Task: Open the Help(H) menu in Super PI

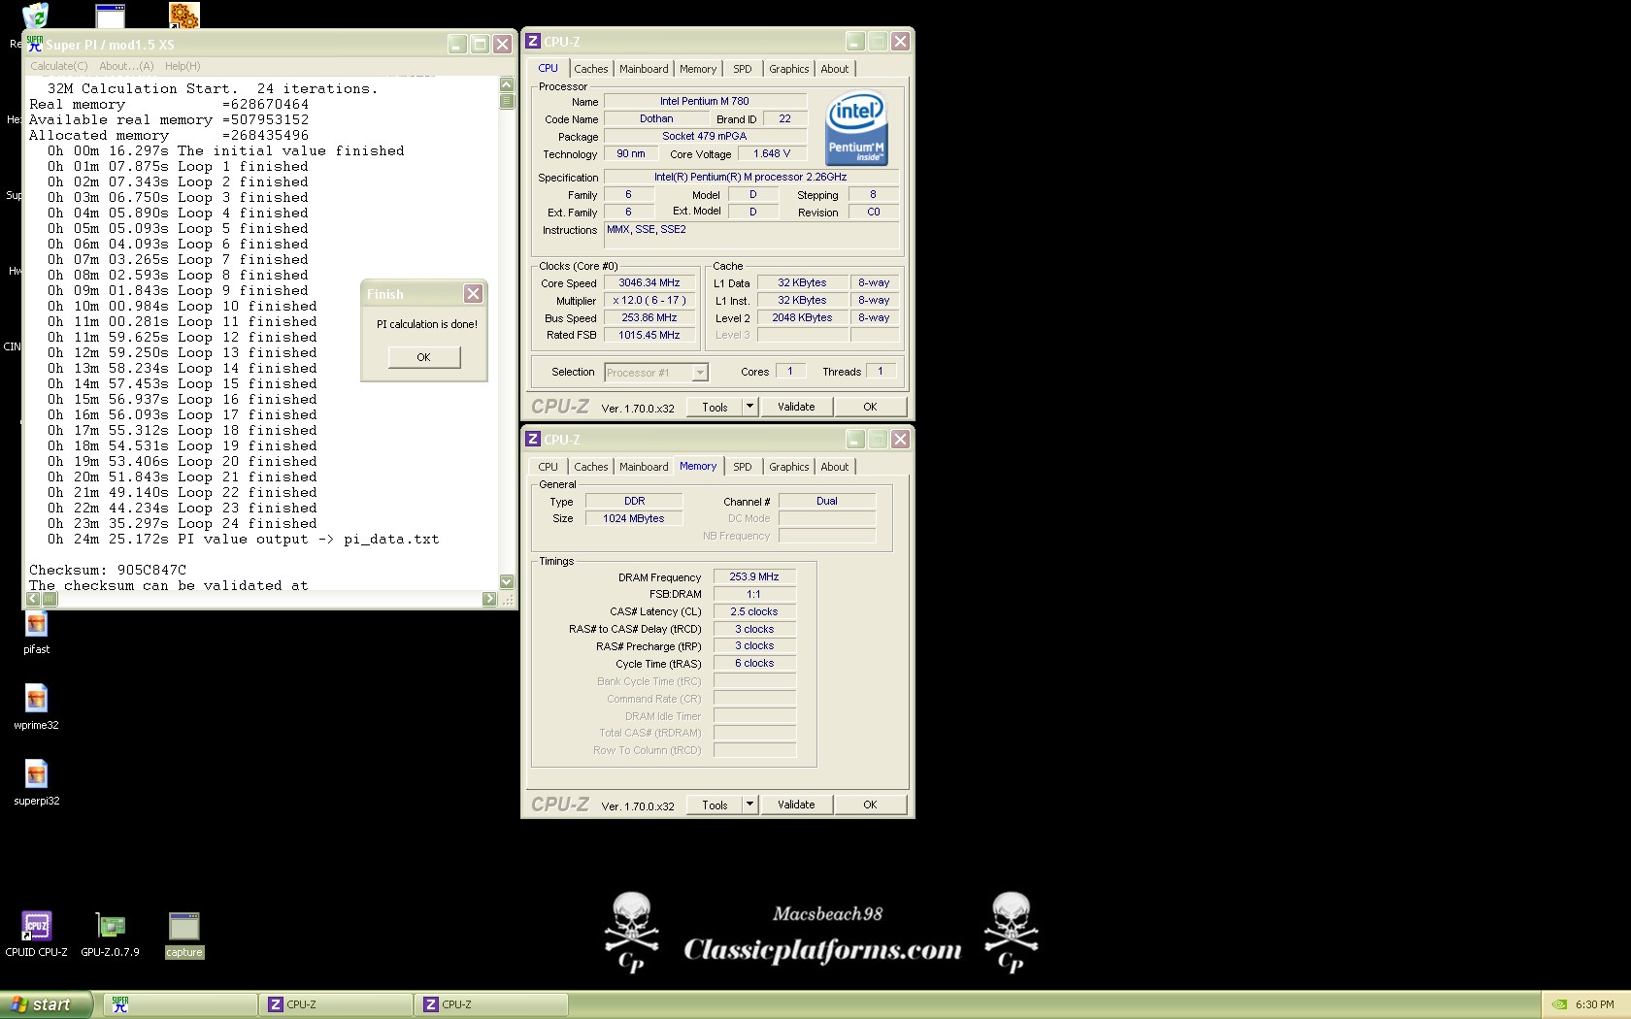Action: click(x=183, y=66)
